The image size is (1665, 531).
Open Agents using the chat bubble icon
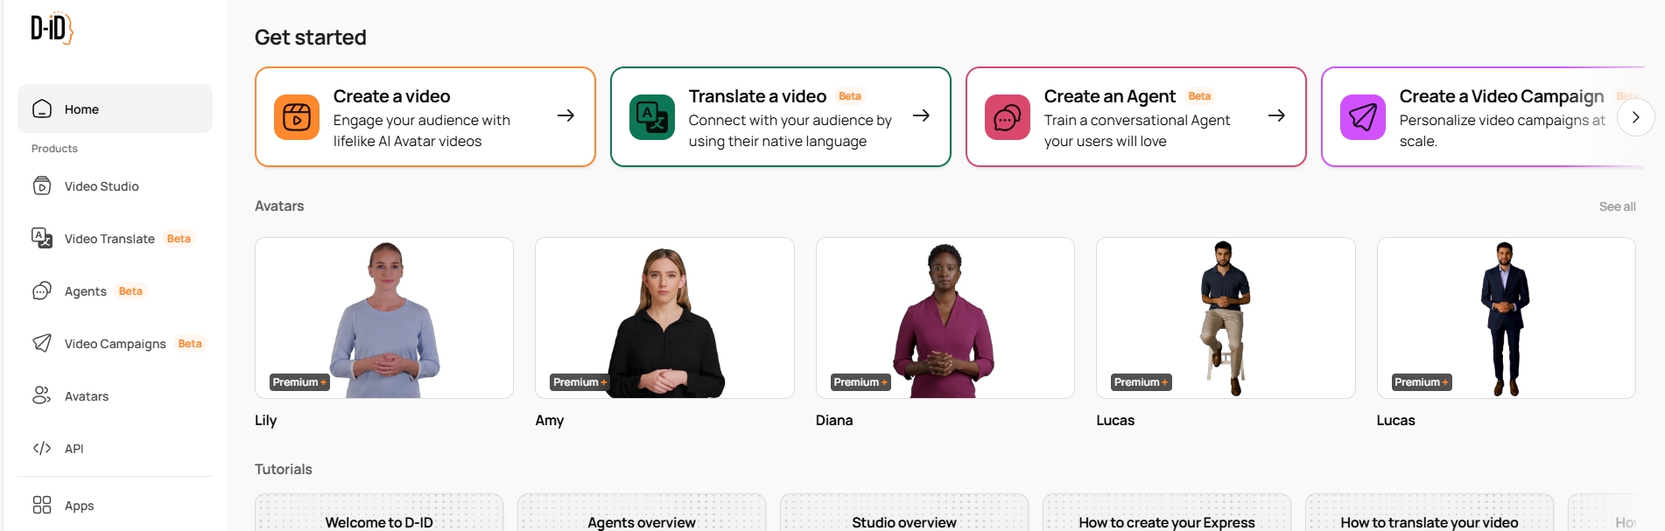42,291
